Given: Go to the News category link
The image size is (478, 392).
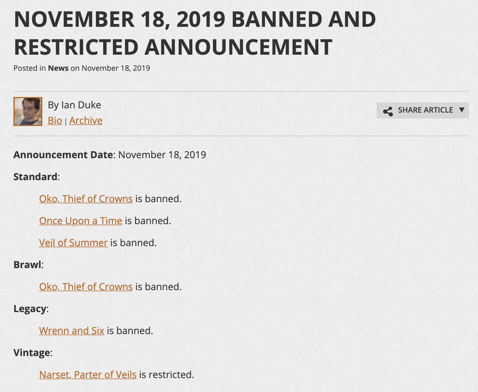Looking at the screenshot, I should [58, 68].
